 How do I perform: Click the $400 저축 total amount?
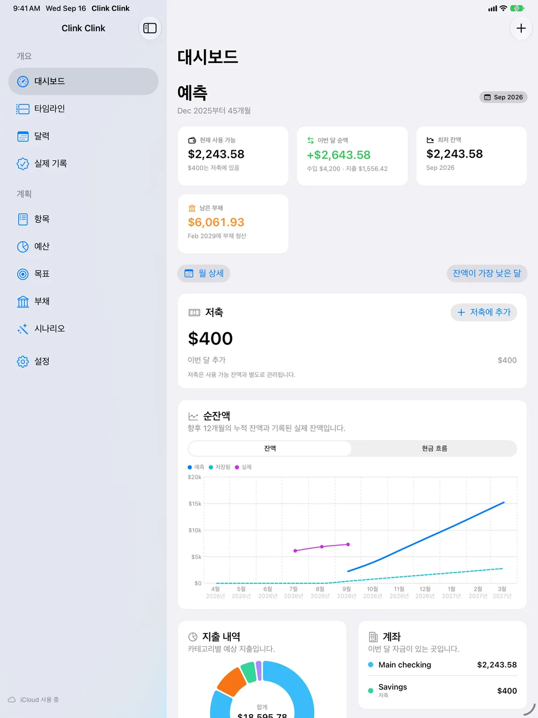coord(210,339)
